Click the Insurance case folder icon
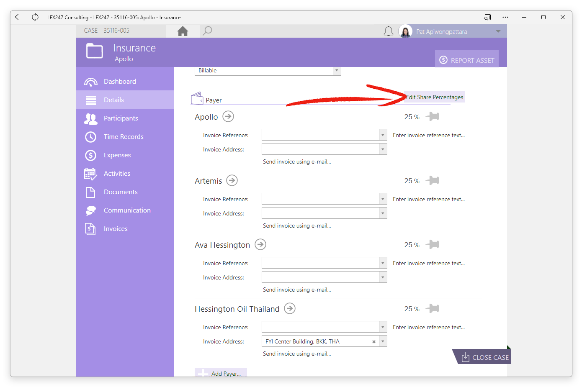Image resolution: width=582 pixels, height=387 pixels. [95, 51]
